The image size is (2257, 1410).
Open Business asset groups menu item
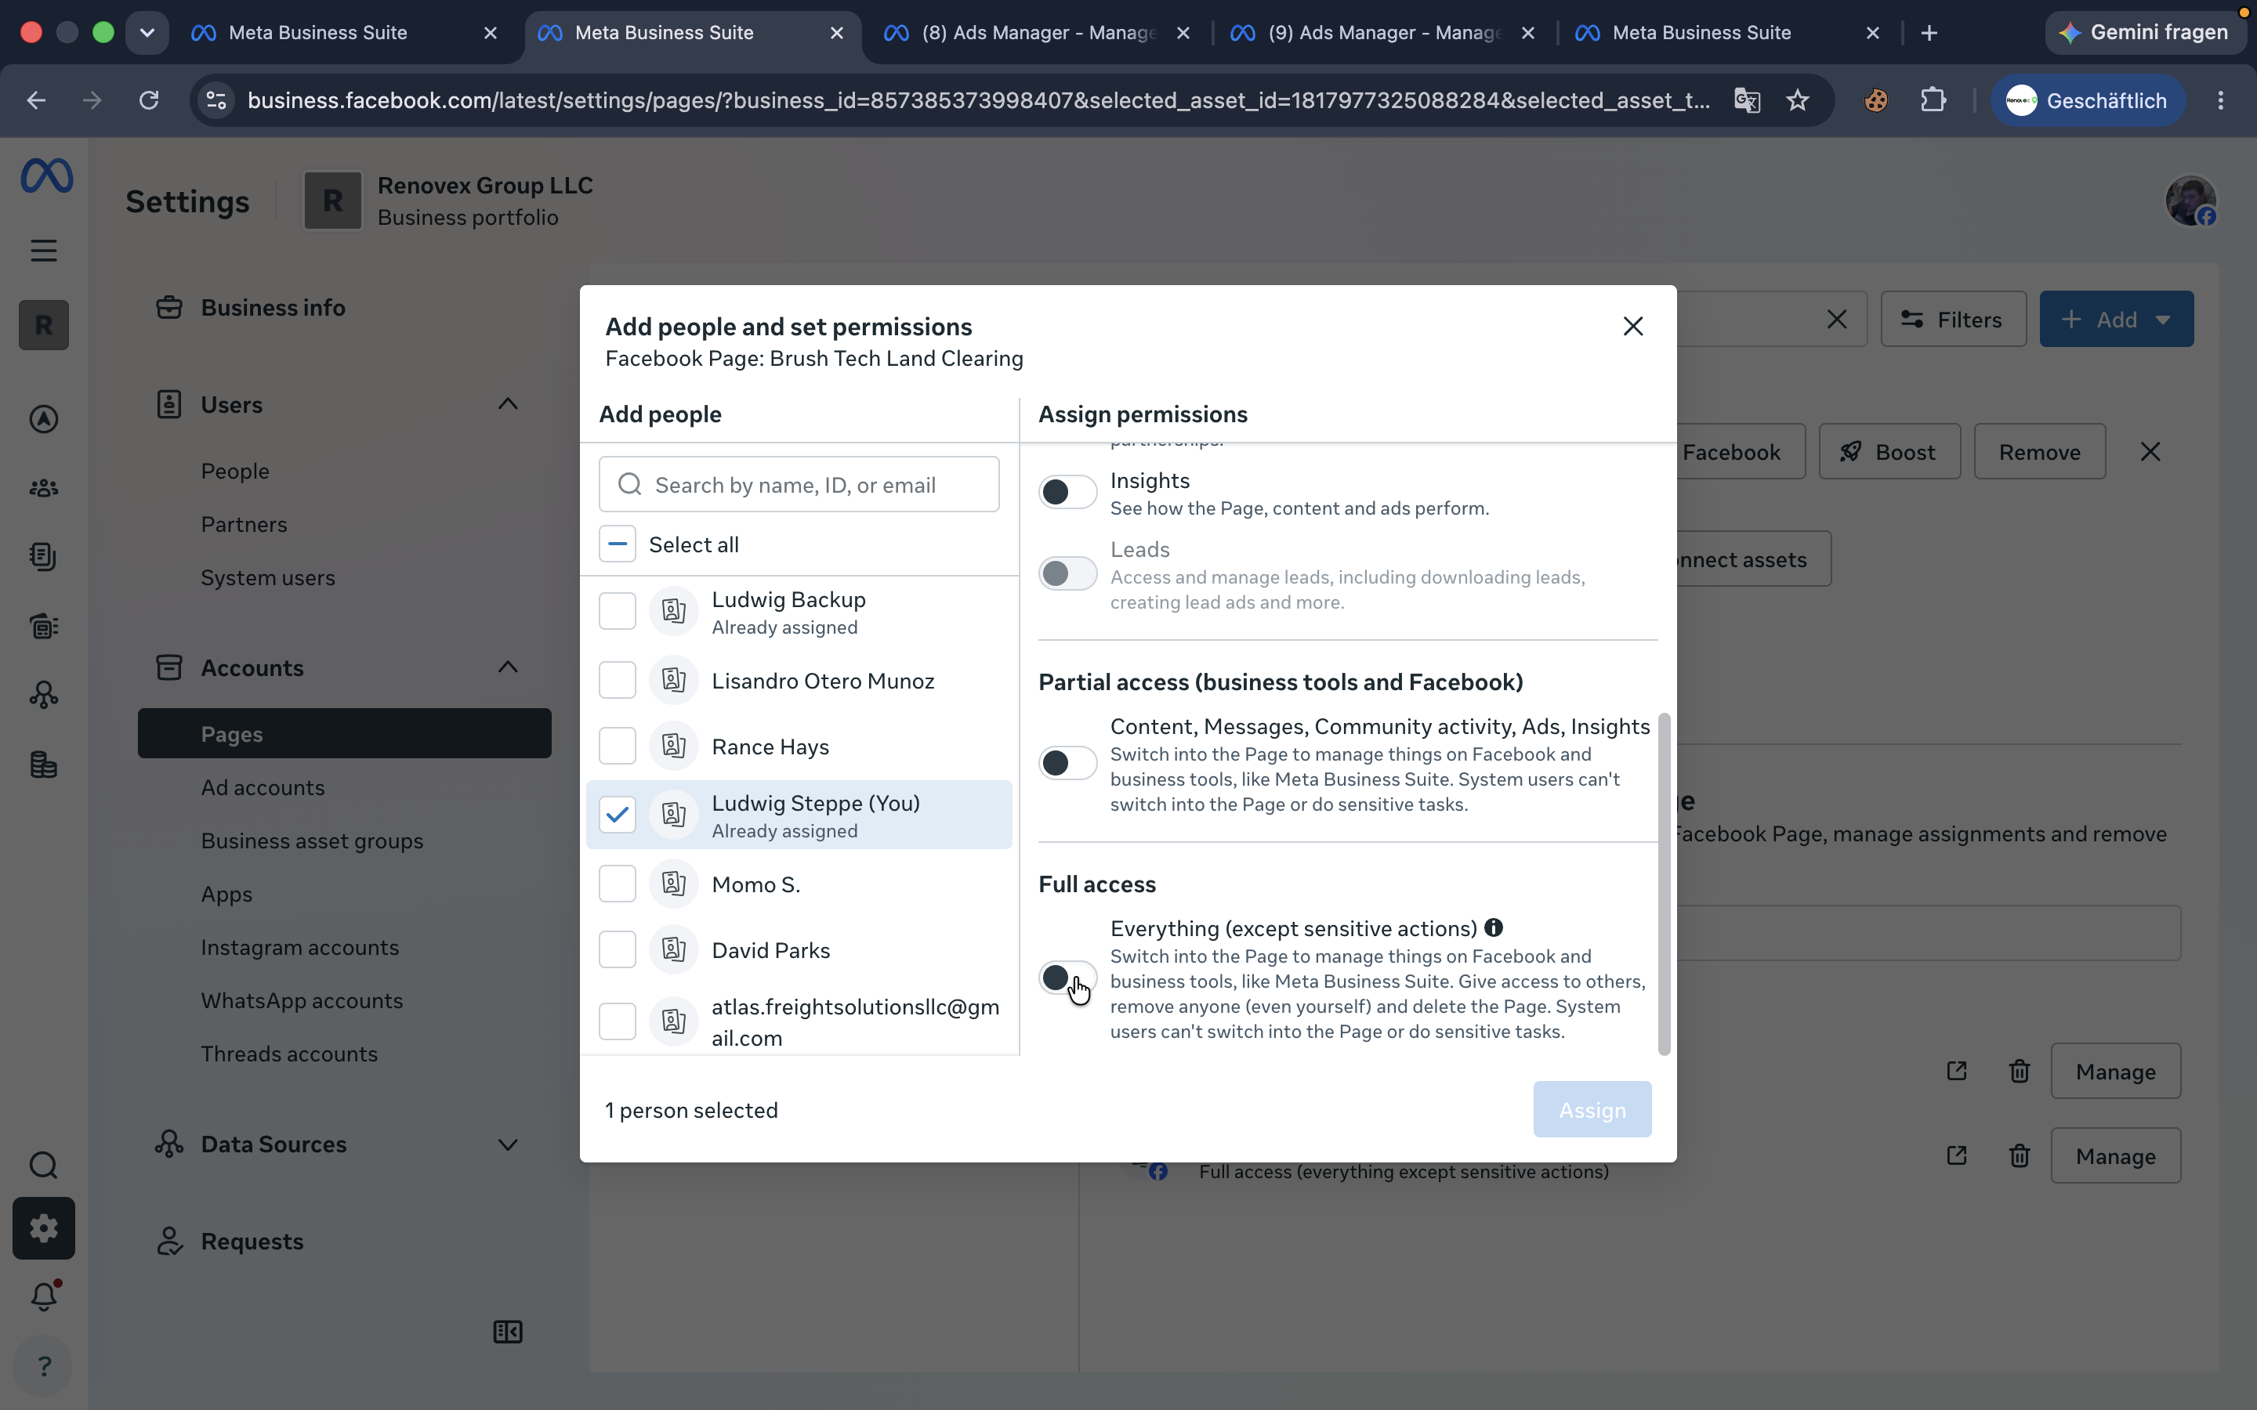click(x=313, y=841)
